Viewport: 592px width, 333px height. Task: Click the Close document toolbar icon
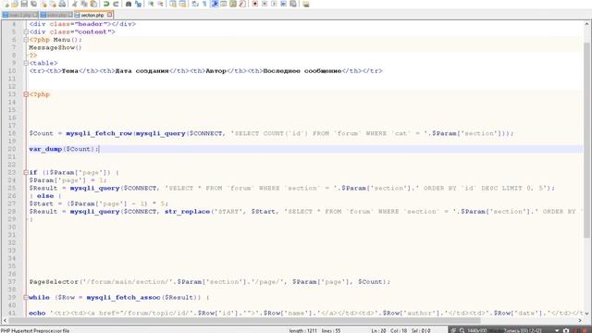click(x=43, y=4)
